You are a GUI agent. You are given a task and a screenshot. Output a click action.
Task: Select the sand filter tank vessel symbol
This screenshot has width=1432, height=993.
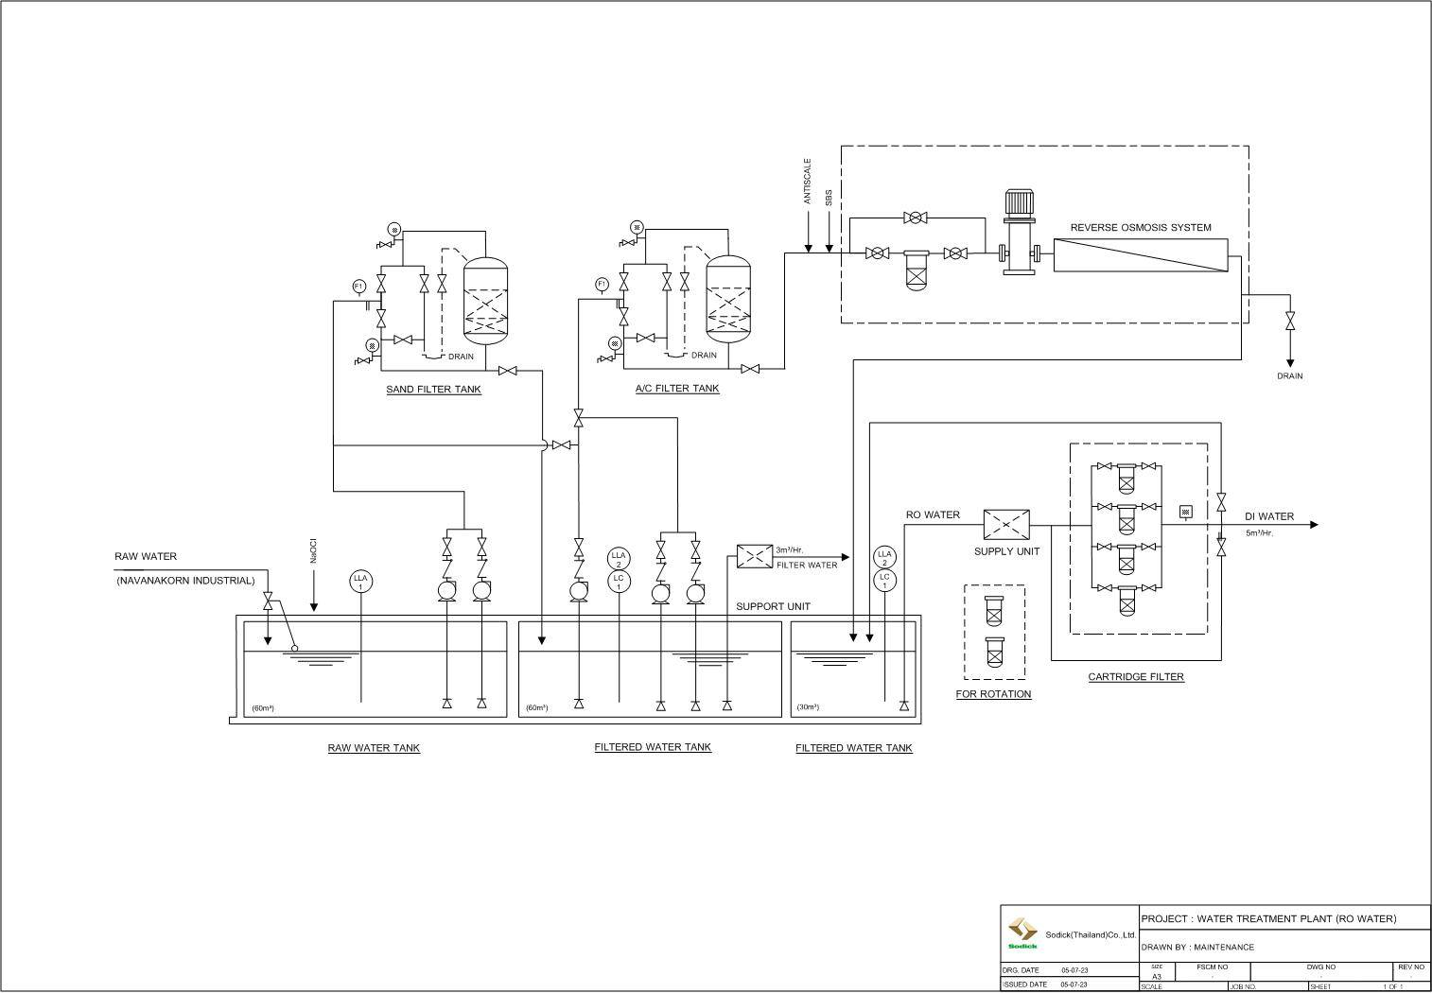pyautogui.click(x=486, y=300)
